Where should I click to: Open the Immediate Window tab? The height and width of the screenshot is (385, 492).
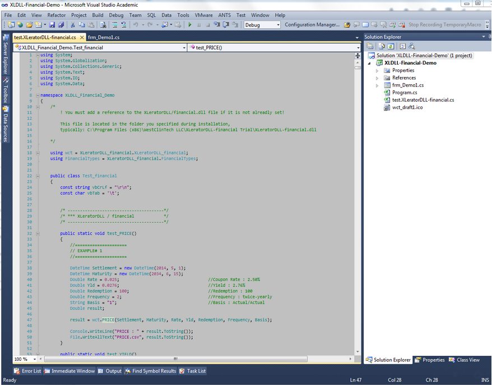pos(69,371)
